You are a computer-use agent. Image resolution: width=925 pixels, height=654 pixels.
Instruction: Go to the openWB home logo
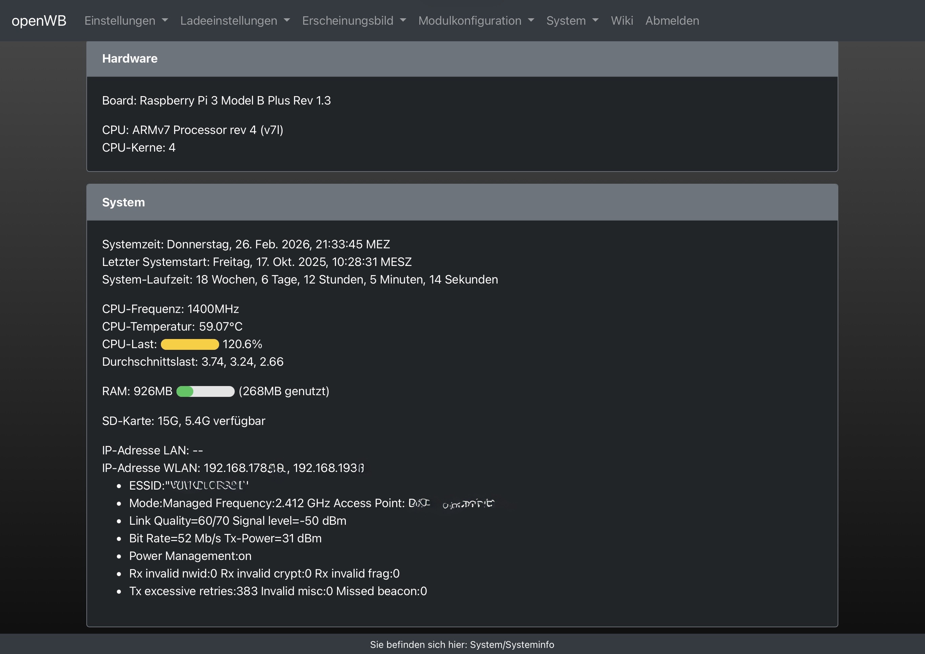click(x=39, y=21)
